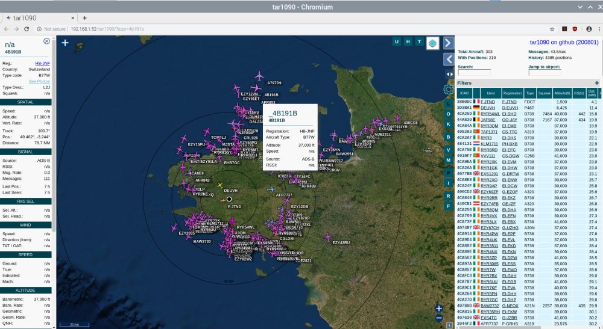
Task: Focus the Jump to airport field
Action: pyautogui.click(x=545, y=72)
